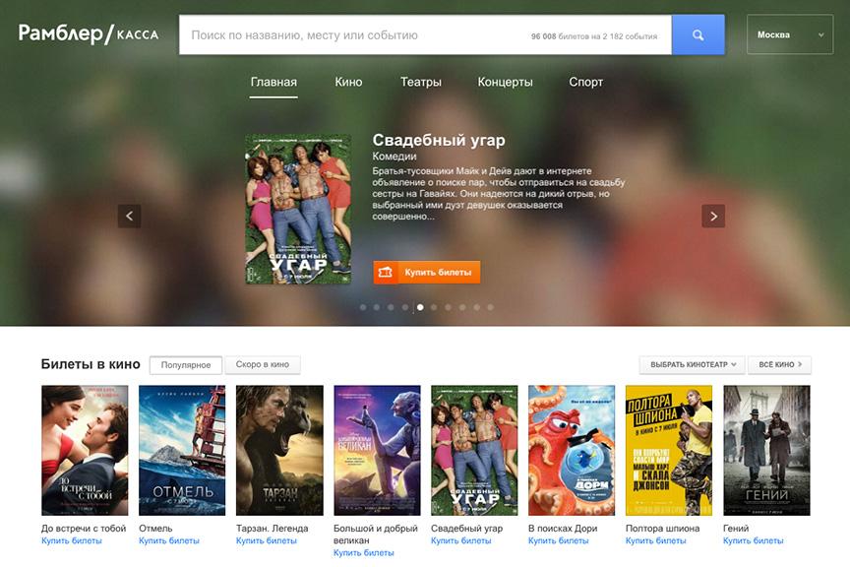The width and height of the screenshot is (850, 567).
Task: Click the previous slide arrow in carousel
Action: [x=130, y=216]
